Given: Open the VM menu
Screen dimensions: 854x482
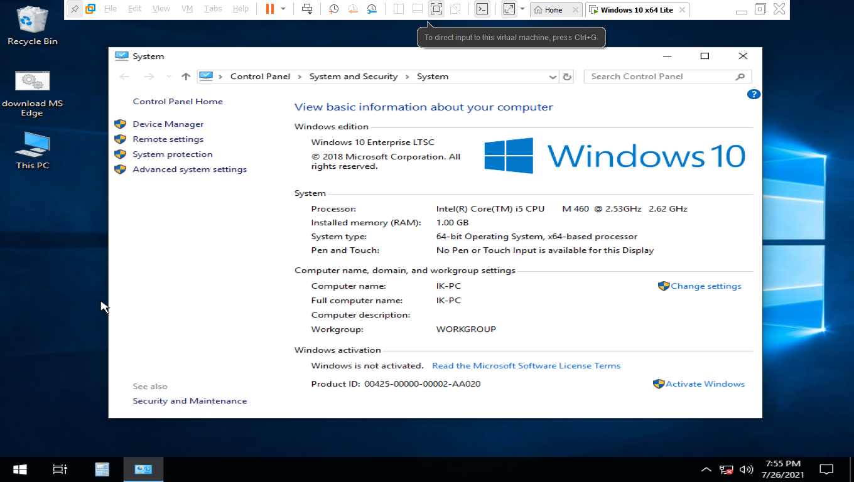Looking at the screenshot, I should (x=187, y=9).
